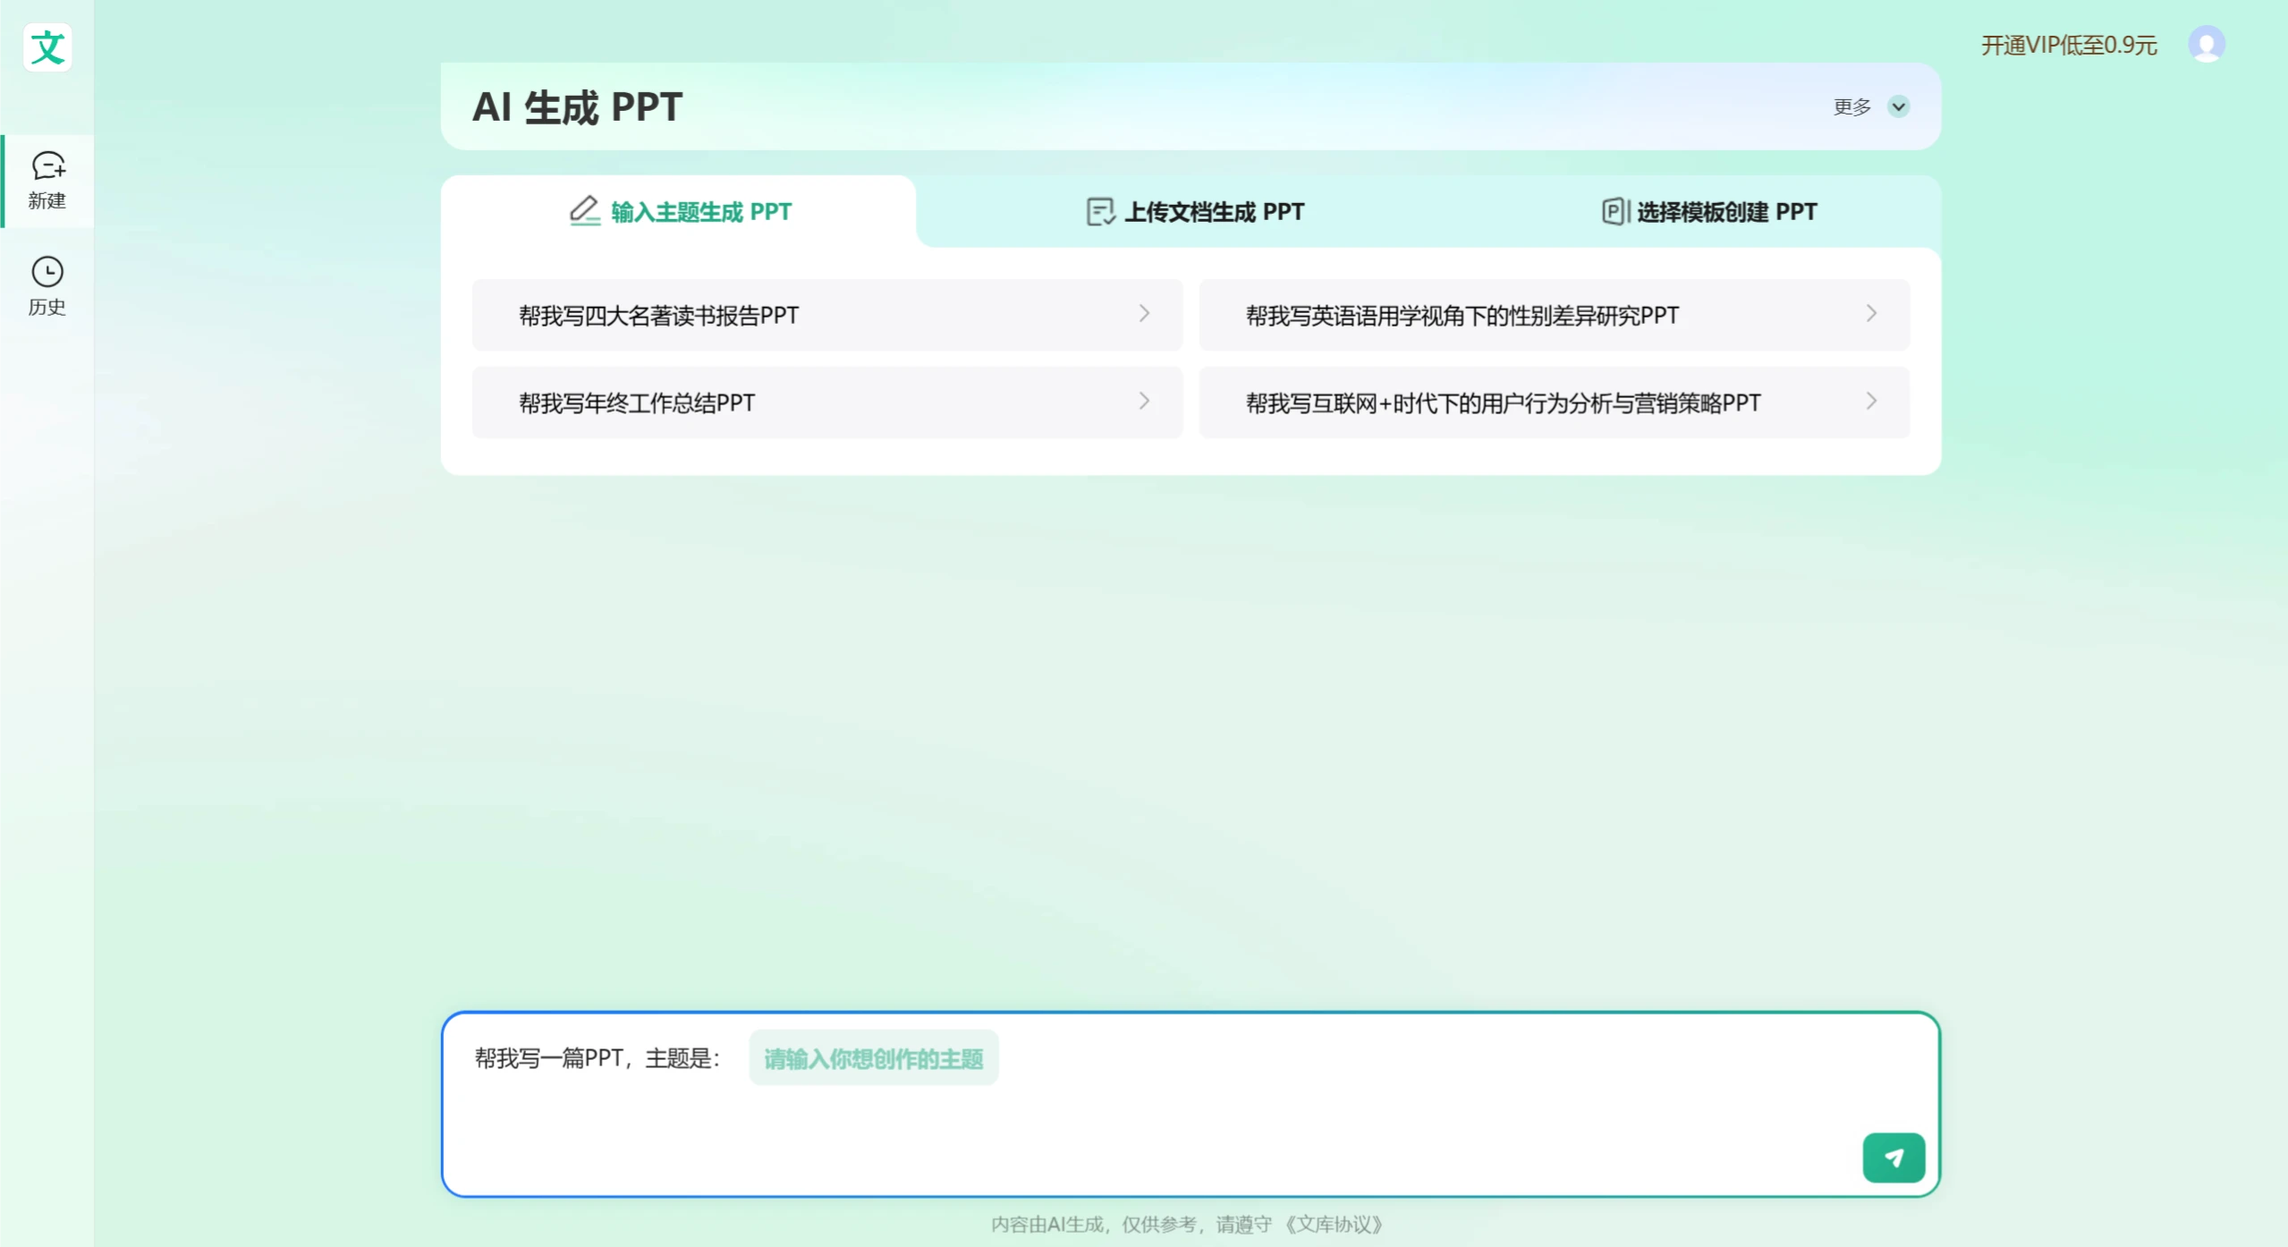The image size is (2288, 1247).
Task: Click the 请输入你想创作的主题 input placeholder
Action: tap(873, 1058)
